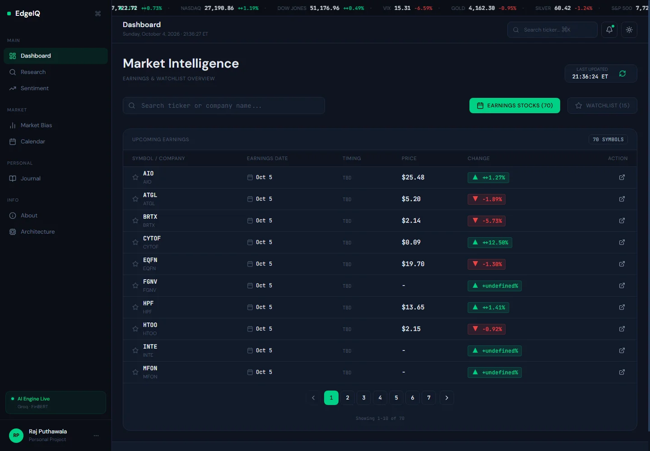This screenshot has width=650, height=451.
Task: Open Market Bias page
Action: [x=56, y=125]
